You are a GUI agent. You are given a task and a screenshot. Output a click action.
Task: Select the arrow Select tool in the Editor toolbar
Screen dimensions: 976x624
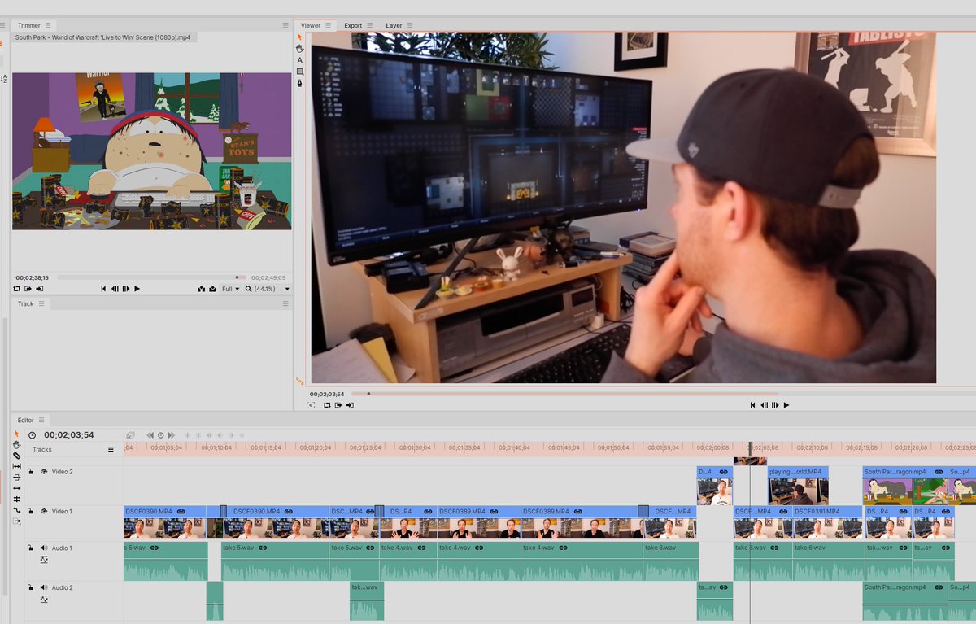(x=16, y=434)
